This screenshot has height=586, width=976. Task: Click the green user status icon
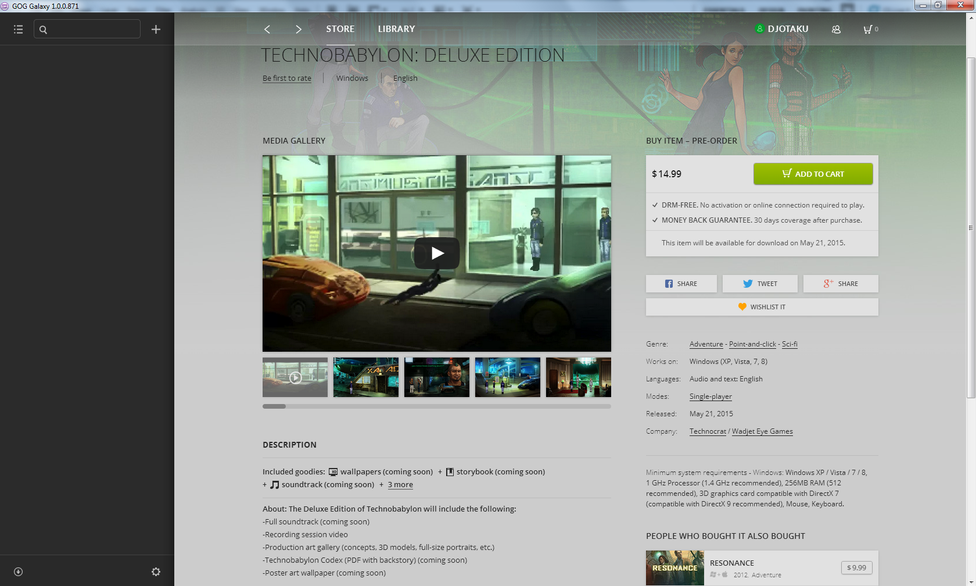[x=759, y=28]
